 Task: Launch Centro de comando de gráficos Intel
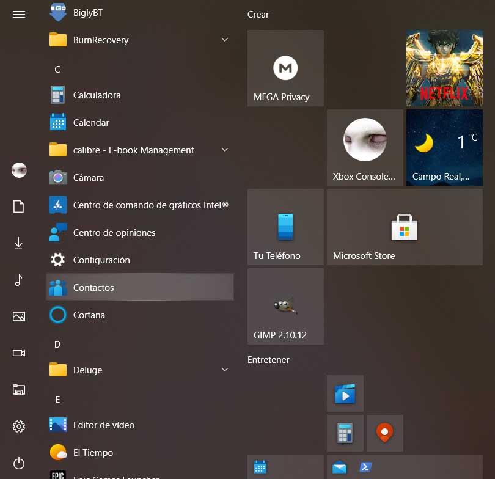[140, 205]
